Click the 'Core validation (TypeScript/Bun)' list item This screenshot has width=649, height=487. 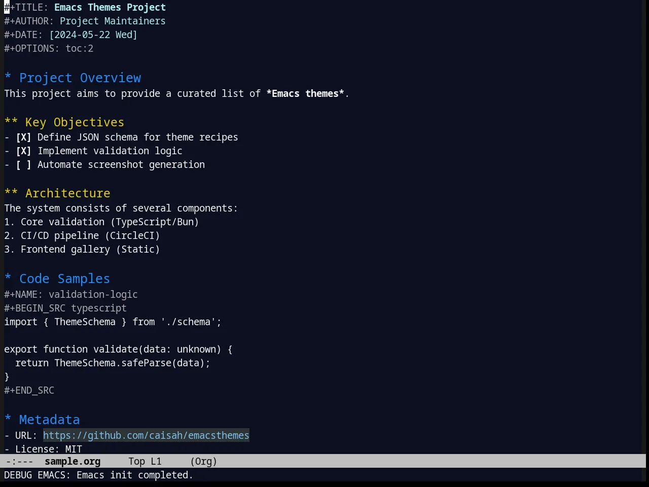(x=101, y=222)
